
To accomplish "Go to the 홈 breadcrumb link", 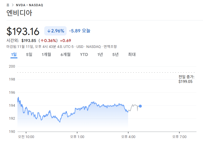I will pyautogui.click(x=8, y=5).
